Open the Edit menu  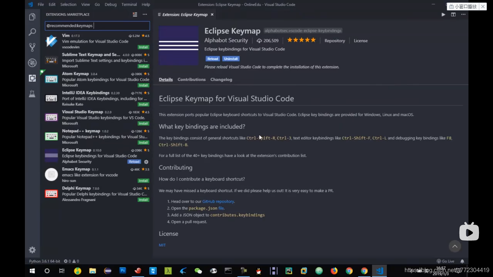[52, 4]
